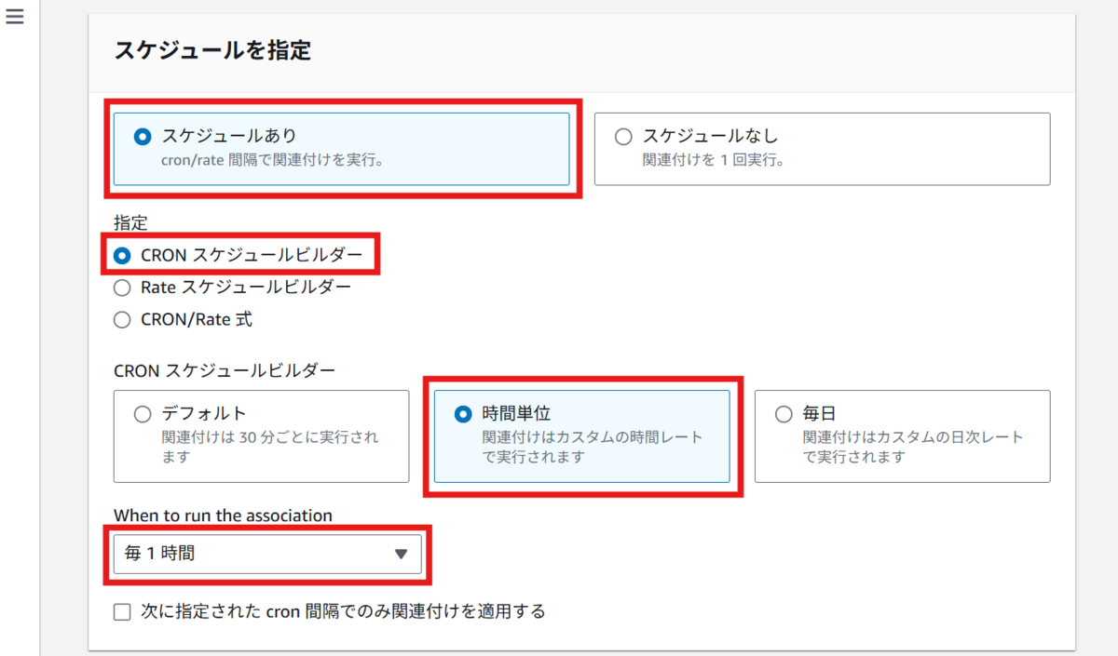
Task: Select the デフォルト schedule card
Action: point(261,435)
